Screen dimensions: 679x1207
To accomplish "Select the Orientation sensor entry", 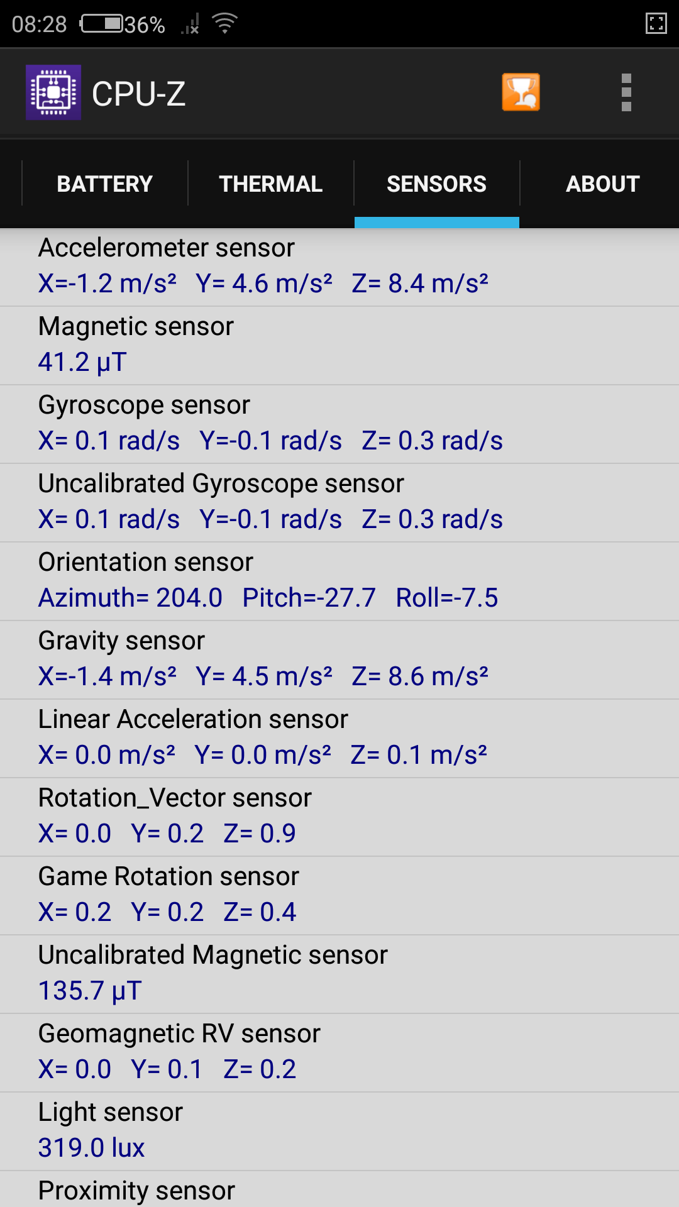I will pos(339,581).
